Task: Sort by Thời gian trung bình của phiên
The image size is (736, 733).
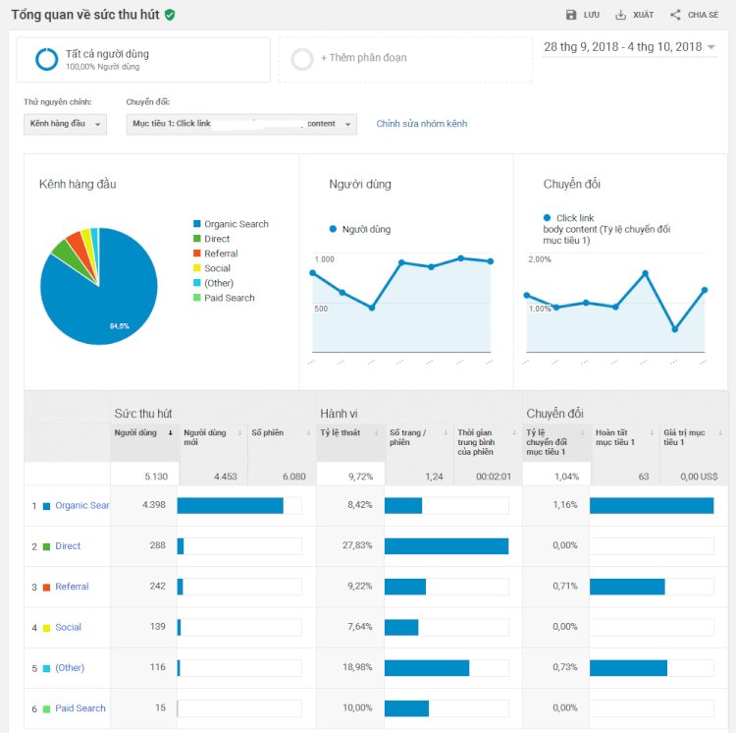Action: click(514, 432)
